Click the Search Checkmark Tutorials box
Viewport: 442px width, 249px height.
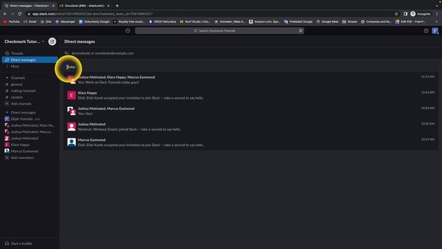click(x=220, y=30)
